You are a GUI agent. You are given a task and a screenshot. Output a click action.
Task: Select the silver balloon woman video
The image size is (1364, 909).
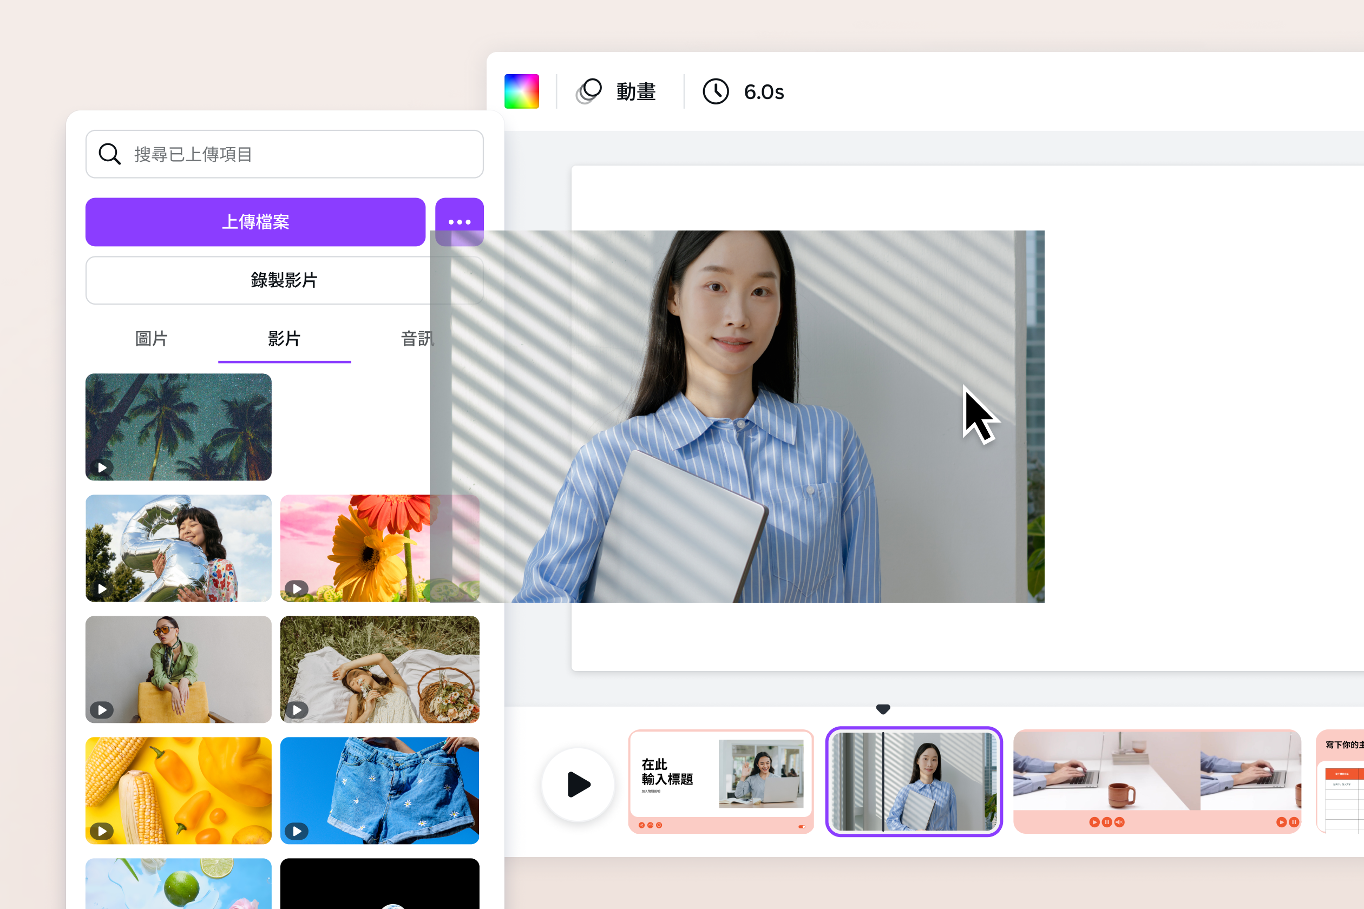(179, 549)
